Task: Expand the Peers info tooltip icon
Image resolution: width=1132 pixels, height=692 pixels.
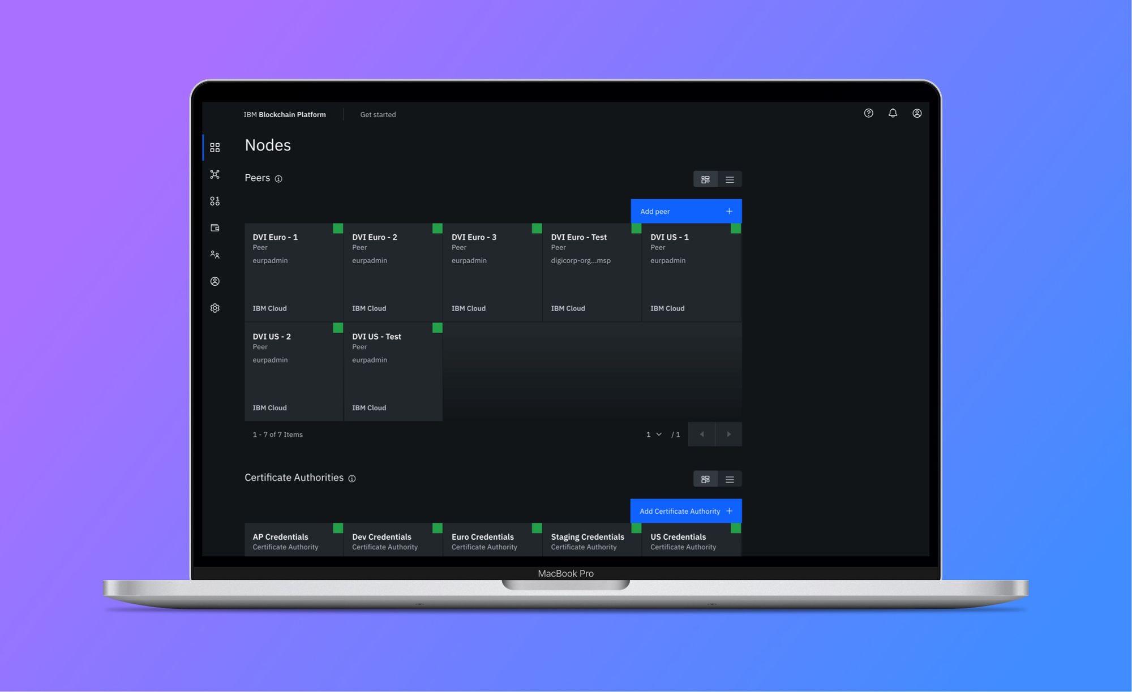Action: [x=278, y=179]
